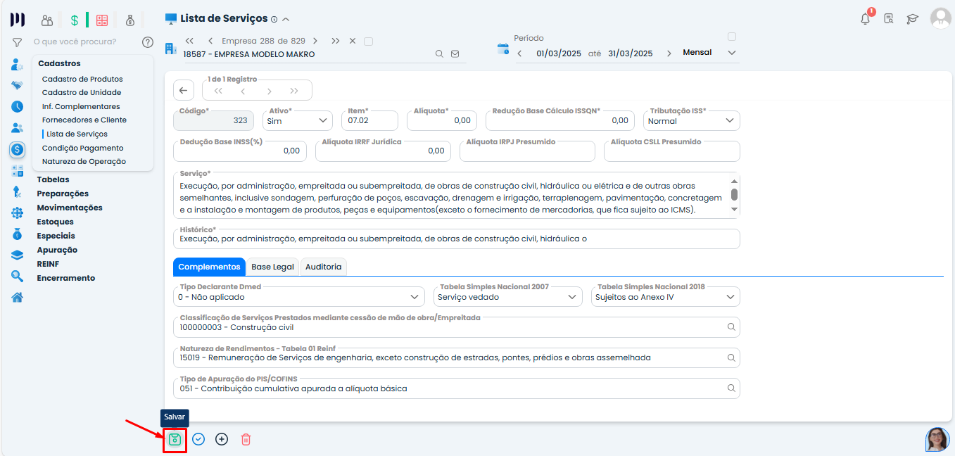Open Cadastro de Produtos in sidebar

click(82, 79)
